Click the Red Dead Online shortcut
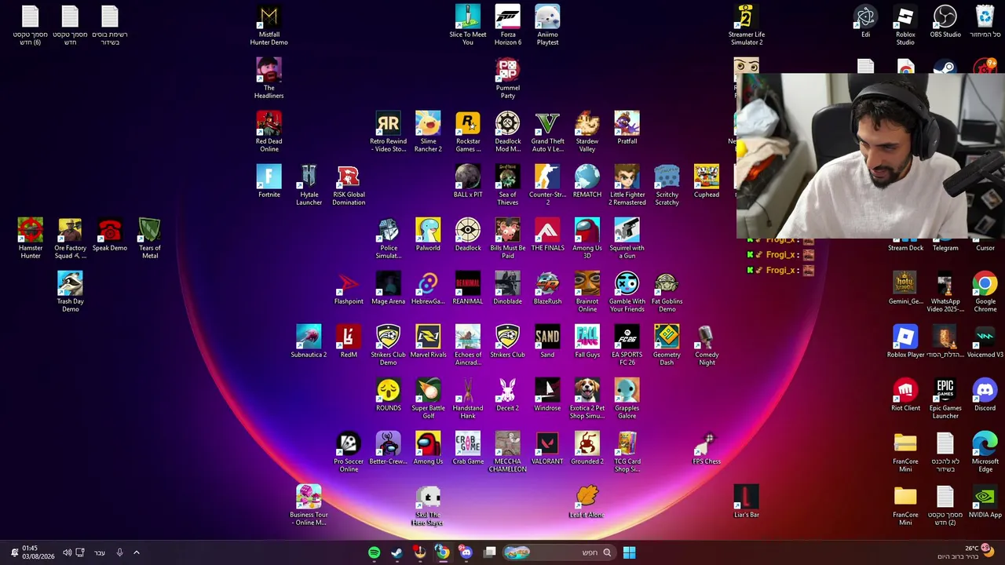 click(269, 133)
